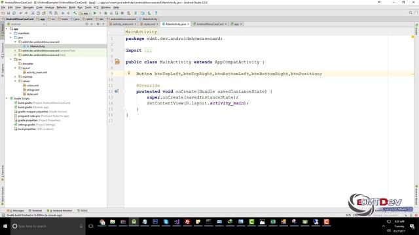Screen dimensions: 419x235
Task: Click the Search Everywhere magnifier icon
Action: click(410, 13)
